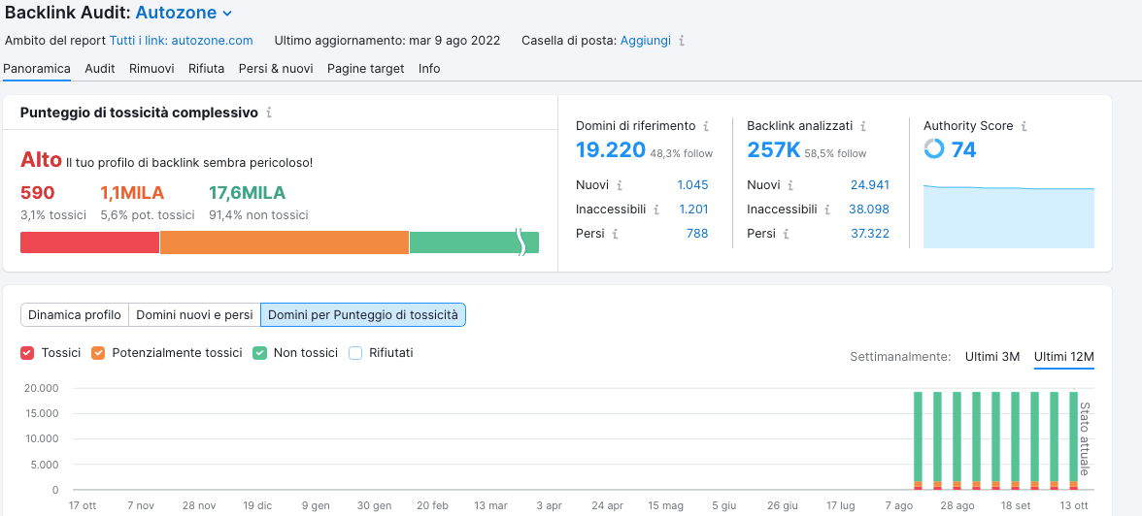The width and height of the screenshot is (1142, 516).
Task: Click info icon beside Punteggio di tossicità complessivo
Action: point(269,113)
